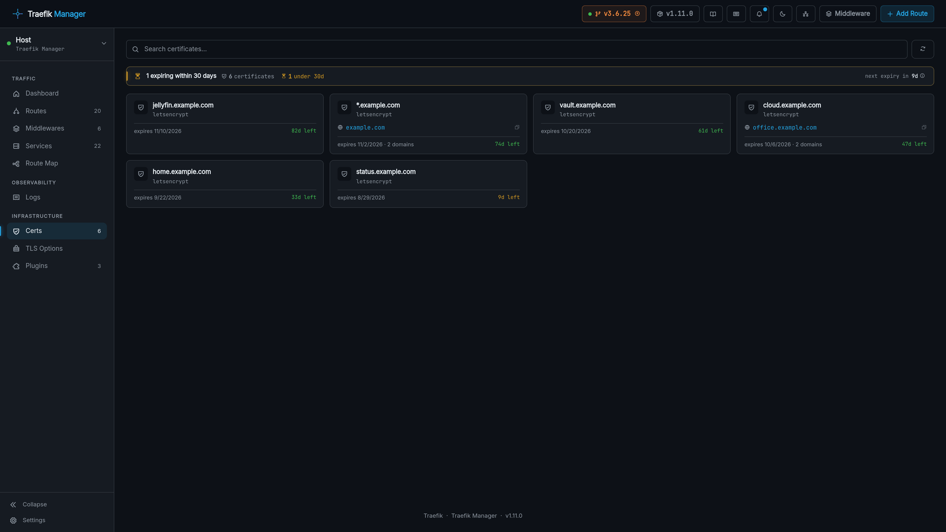
Task: Click the globe icon beside example.com
Action: pyautogui.click(x=340, y=128)
